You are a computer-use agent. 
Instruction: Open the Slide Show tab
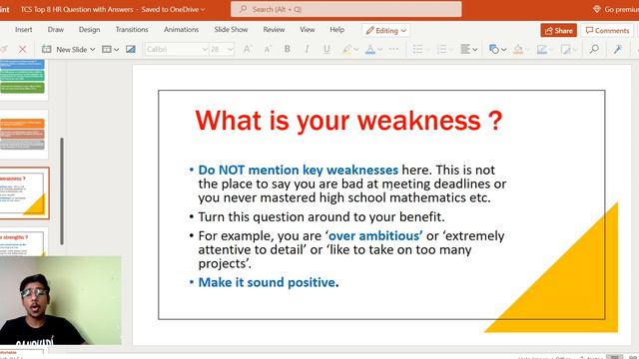pos(231,30)
